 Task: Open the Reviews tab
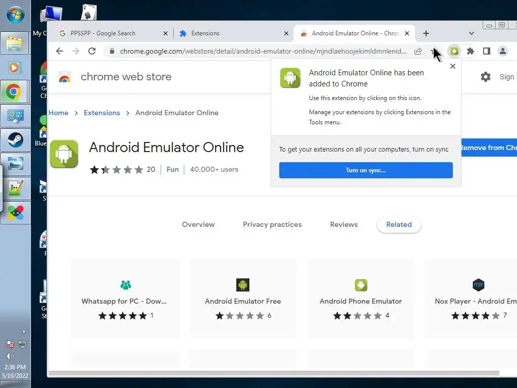(343, 224)
